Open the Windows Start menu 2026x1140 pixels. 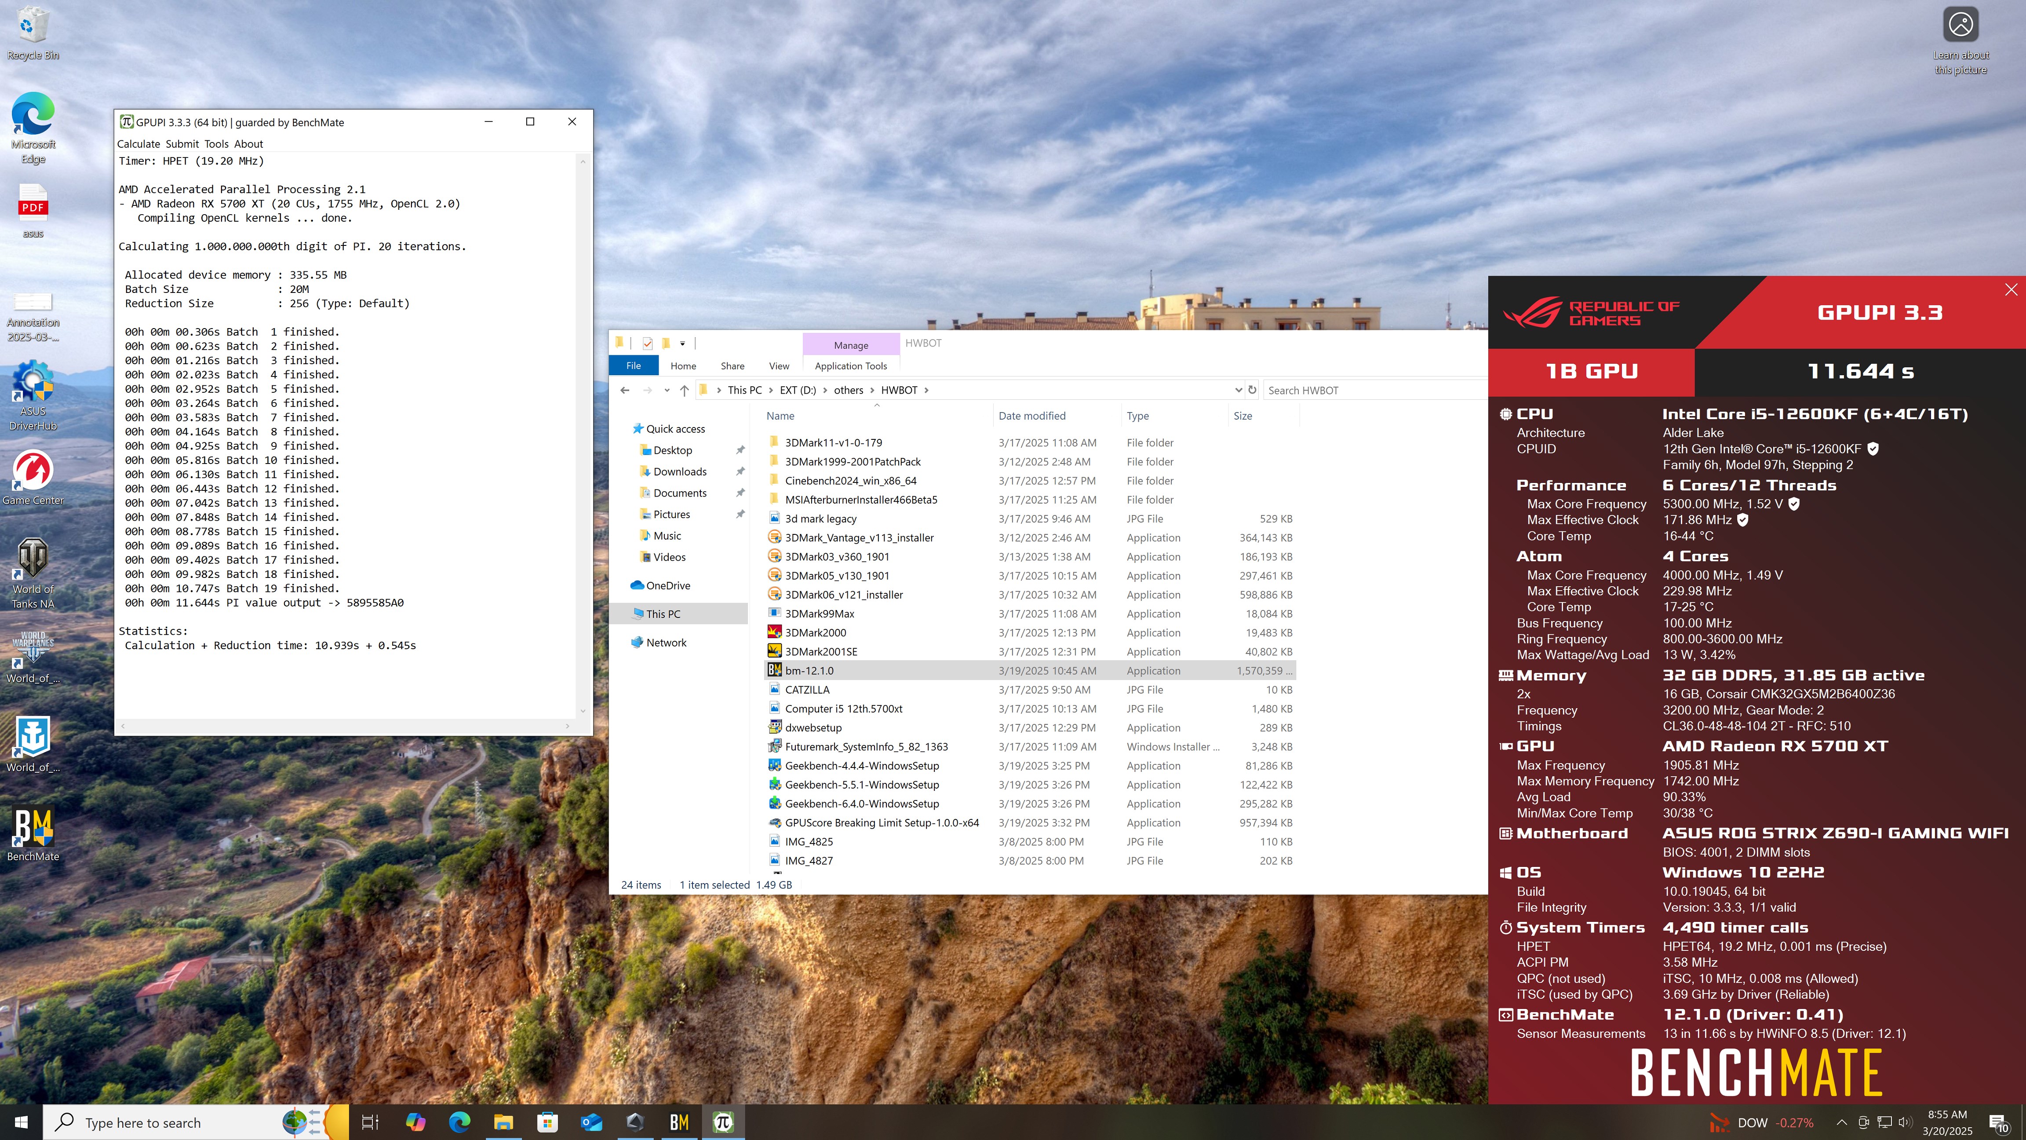tap(21, 1122)
